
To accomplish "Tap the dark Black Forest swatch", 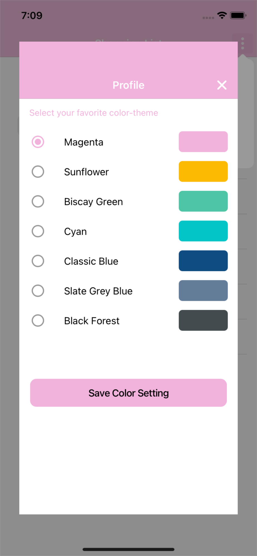I will click(x=203, y=320).
